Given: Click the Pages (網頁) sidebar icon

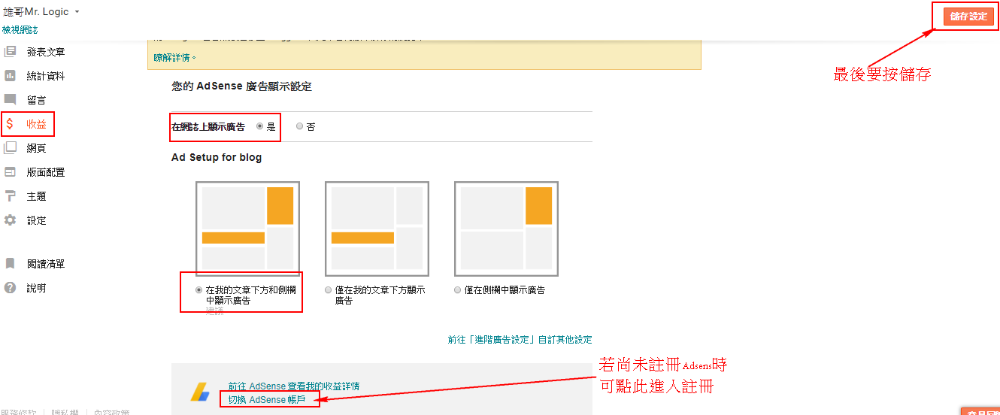Looking at the screenshot, I should pyautogui.click(x=11, y=148).
